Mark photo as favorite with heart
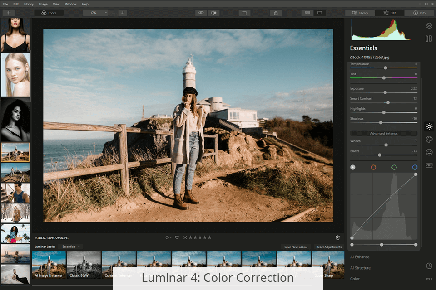This screenshot has height=290, width=436. [x=177, y=237]
